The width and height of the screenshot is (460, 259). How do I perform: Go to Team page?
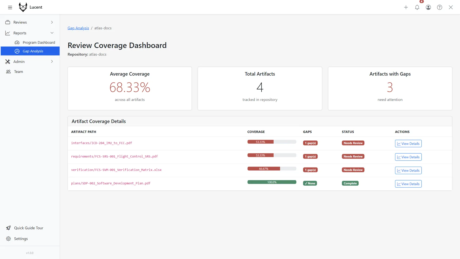point(30,72)
